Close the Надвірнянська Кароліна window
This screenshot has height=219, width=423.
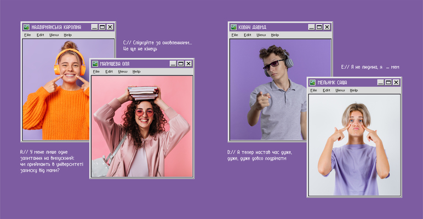pyautogui.click(x=110, y=27)
